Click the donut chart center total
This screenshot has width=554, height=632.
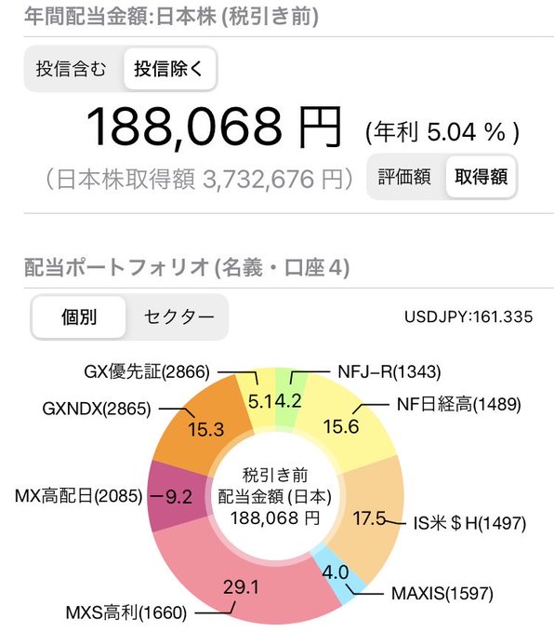pos(275,497)
